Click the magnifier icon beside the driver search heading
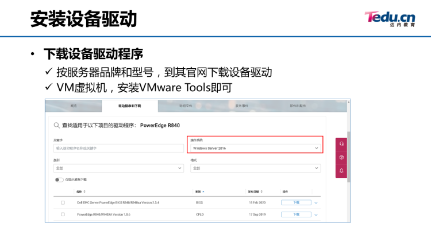This screenshot has width=431, height=242. tap(57, 126)
